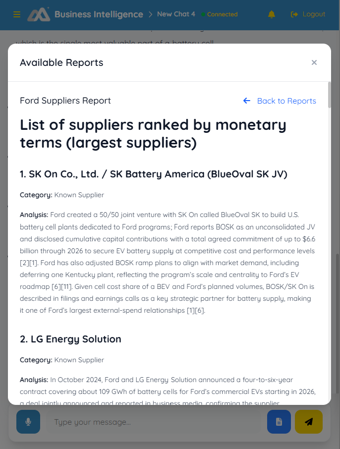Click the '[2][1]' citation reference

(29, 263)
